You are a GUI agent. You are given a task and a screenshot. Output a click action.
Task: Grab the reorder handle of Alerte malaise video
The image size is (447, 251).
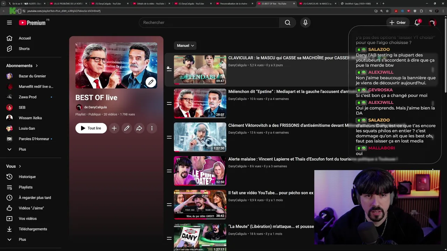coord(169,171)
